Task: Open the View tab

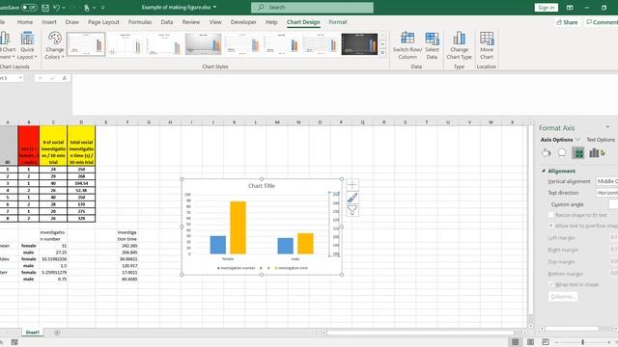Action: click(x=215, y=22)
